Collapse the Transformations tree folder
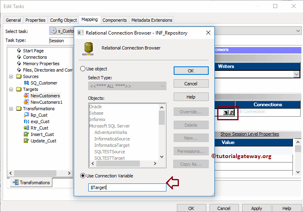Image resolution: width=303 pixels, height=212 pixels. point(11,109)
